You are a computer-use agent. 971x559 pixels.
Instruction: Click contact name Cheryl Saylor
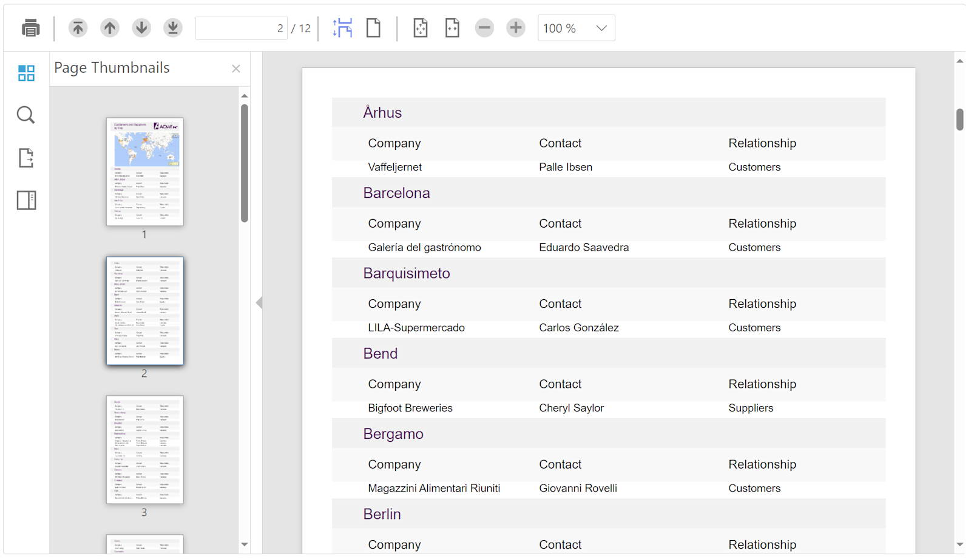coord(572,408)
